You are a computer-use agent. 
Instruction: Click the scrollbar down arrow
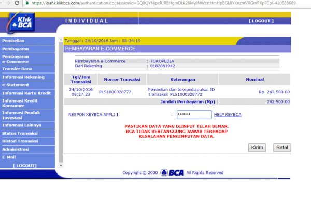[61, 165]
